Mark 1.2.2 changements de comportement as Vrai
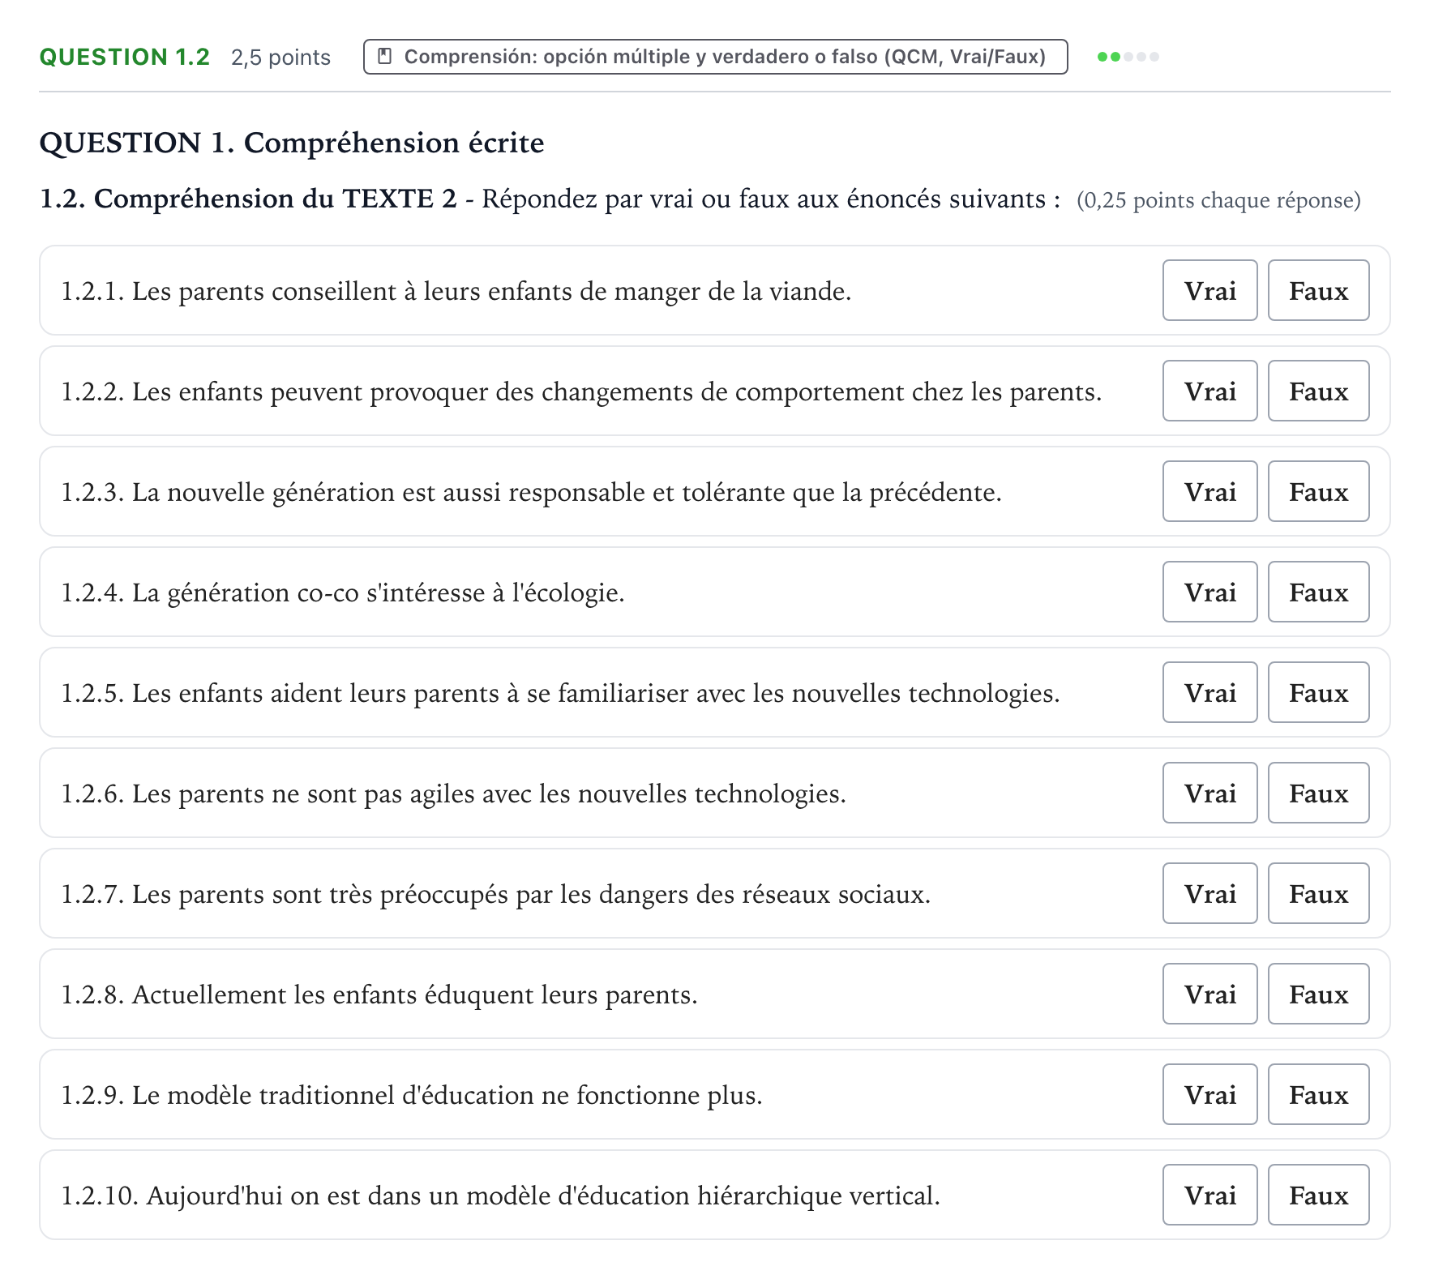This screenshot has width=1430, height=1279. pos(1210,391)
